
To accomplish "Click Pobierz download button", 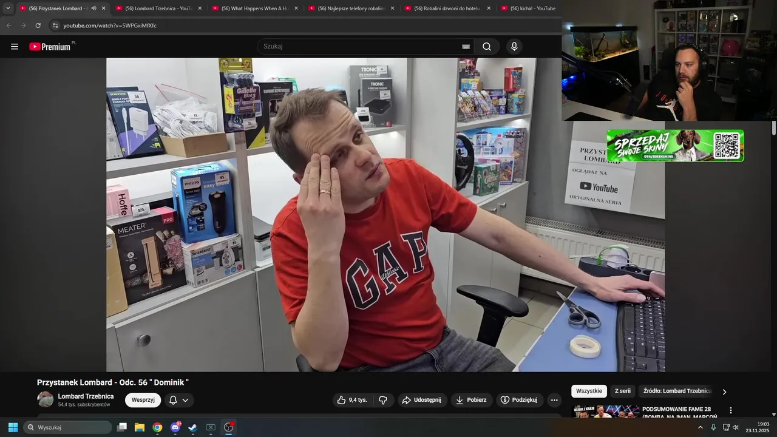I will pos(471,400).
